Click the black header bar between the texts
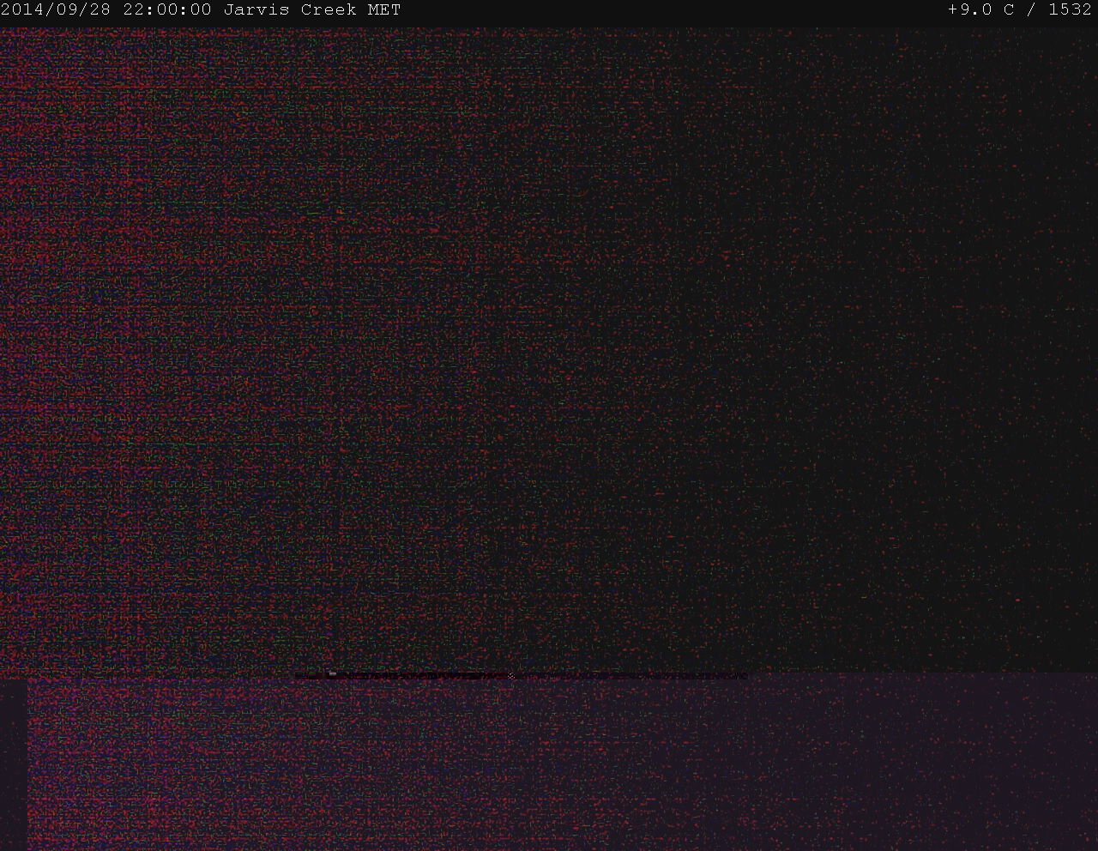Image resolution: width=1098 pixels, height=851 pixels. [669, 10]
